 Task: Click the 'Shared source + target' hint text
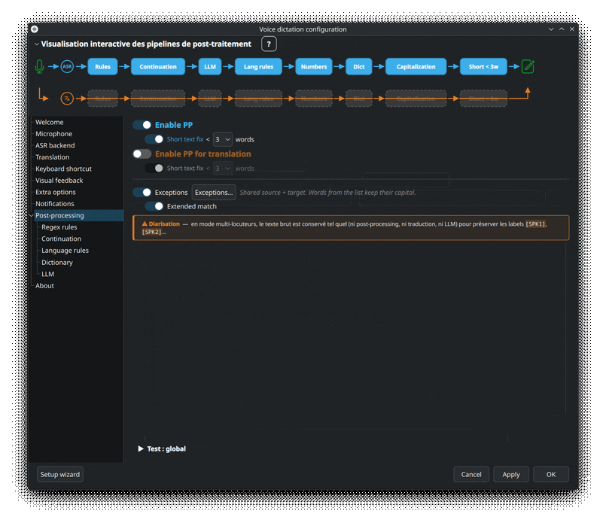pos(327,193)
